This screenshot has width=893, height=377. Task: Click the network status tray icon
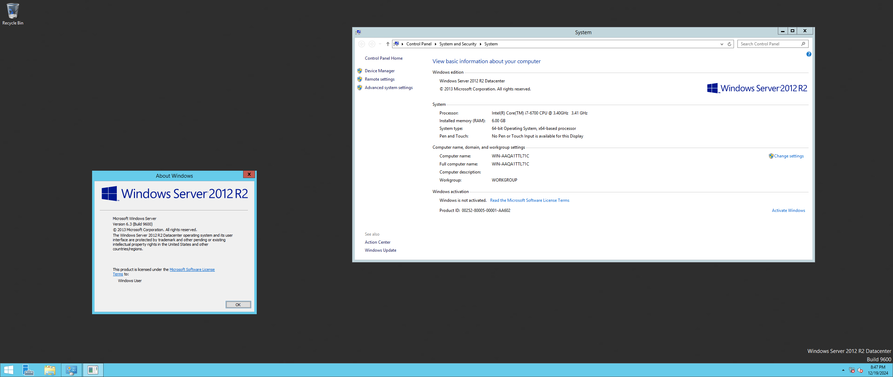tap(852, 370)
